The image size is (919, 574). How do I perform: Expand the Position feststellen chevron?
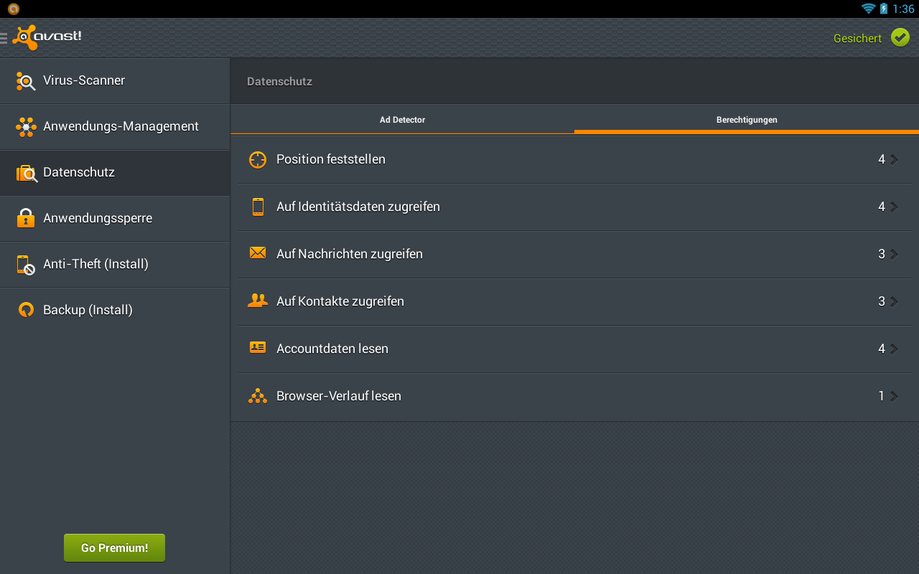[894, 159]
